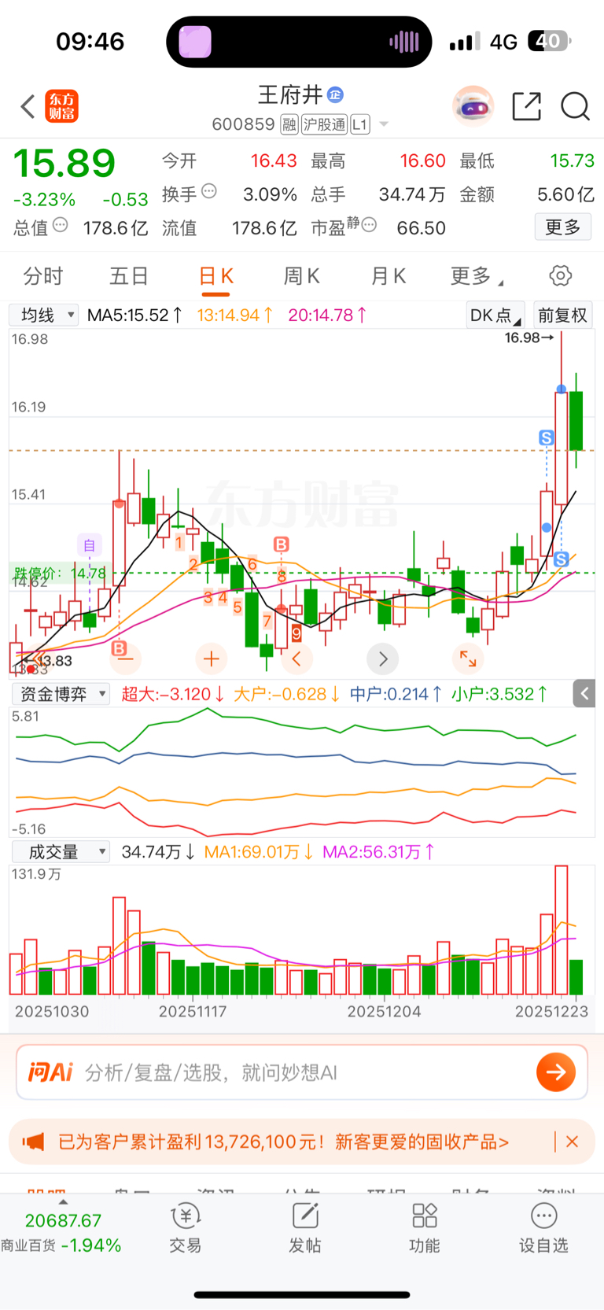Open the 功能 functions icon
This screenshot has height=1310, width=604.
(425, 1228)
